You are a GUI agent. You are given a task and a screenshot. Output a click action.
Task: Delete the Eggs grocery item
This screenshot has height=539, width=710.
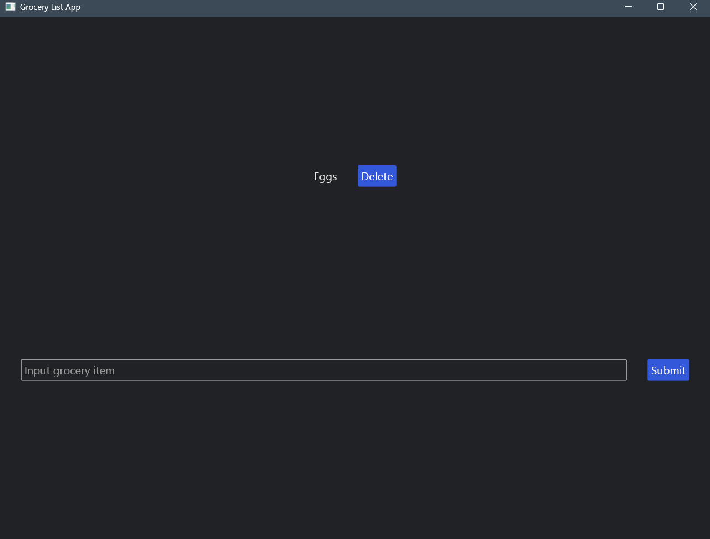tap(377, 176)
